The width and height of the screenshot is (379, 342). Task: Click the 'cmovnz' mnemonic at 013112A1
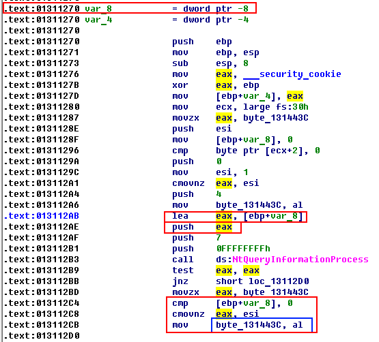[x=188, y=183]
